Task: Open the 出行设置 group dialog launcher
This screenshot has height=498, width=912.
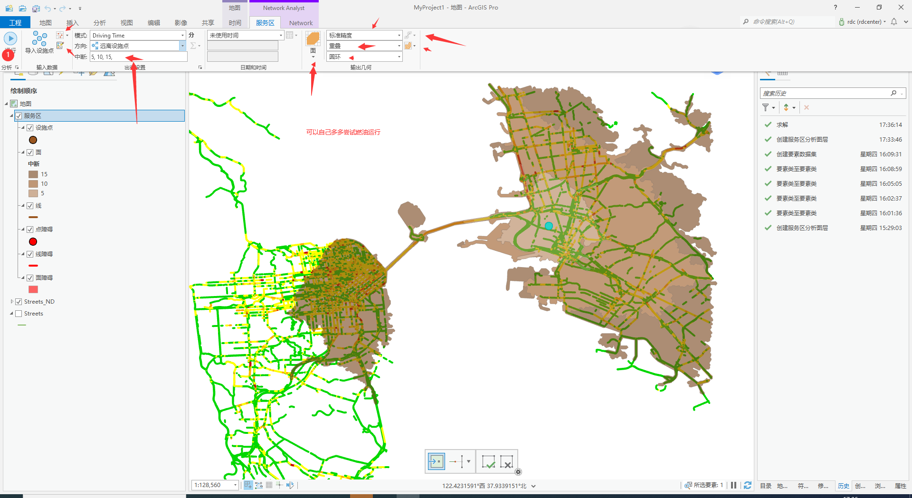Action: pos(200,67)
